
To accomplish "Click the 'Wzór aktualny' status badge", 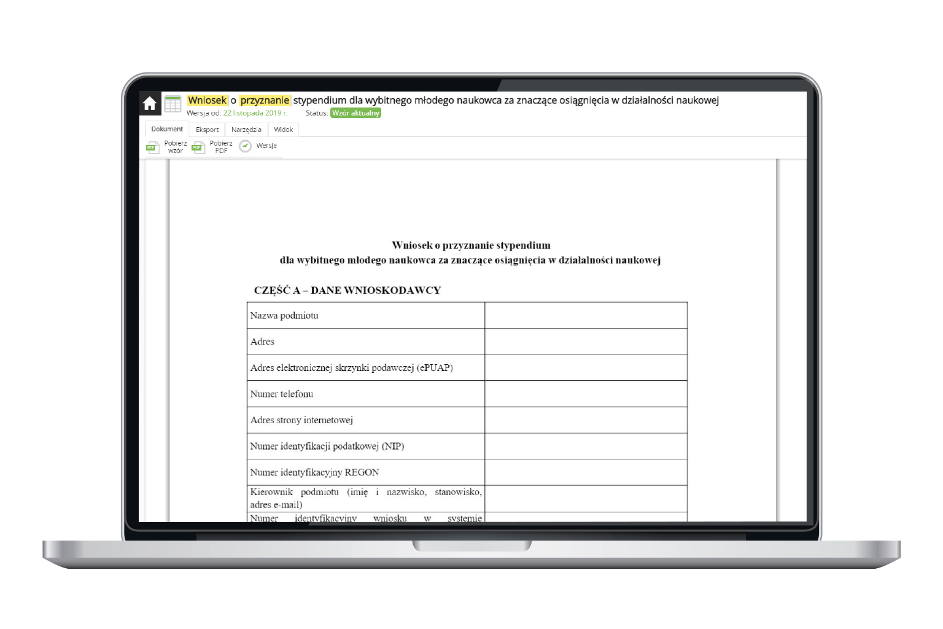I will pyautogui.click(x=355, y=113).
